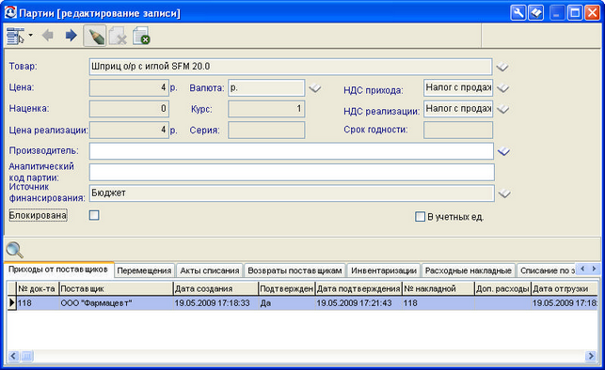The width and height of the screenshot is (605, 370).
Task: Switch to the Расходные накладные tab
Action: point(469,270)
